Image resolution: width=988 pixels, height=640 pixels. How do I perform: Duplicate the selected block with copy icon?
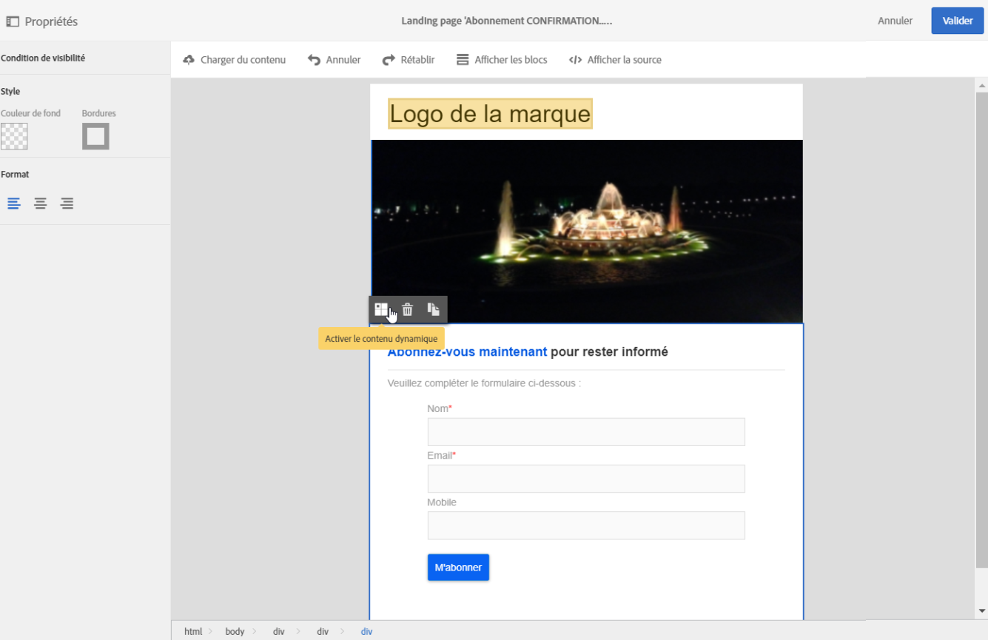click(x=433, y=309)
